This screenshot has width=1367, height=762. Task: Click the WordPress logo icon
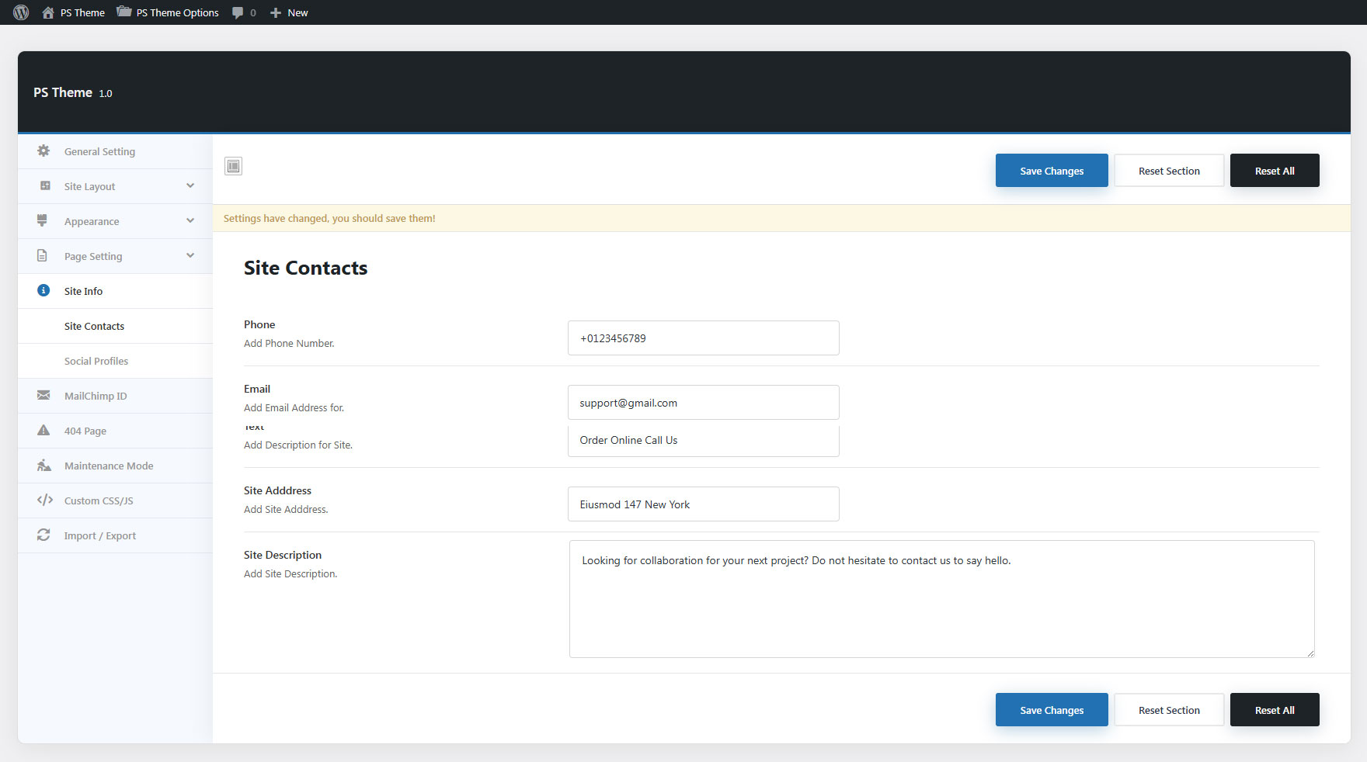point(21,12)
